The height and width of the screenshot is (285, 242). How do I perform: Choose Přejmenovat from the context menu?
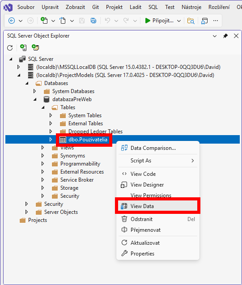click(158, 230)
